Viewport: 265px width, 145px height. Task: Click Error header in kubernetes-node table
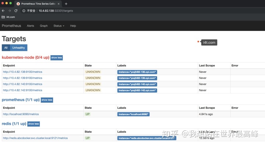point(235,66)
